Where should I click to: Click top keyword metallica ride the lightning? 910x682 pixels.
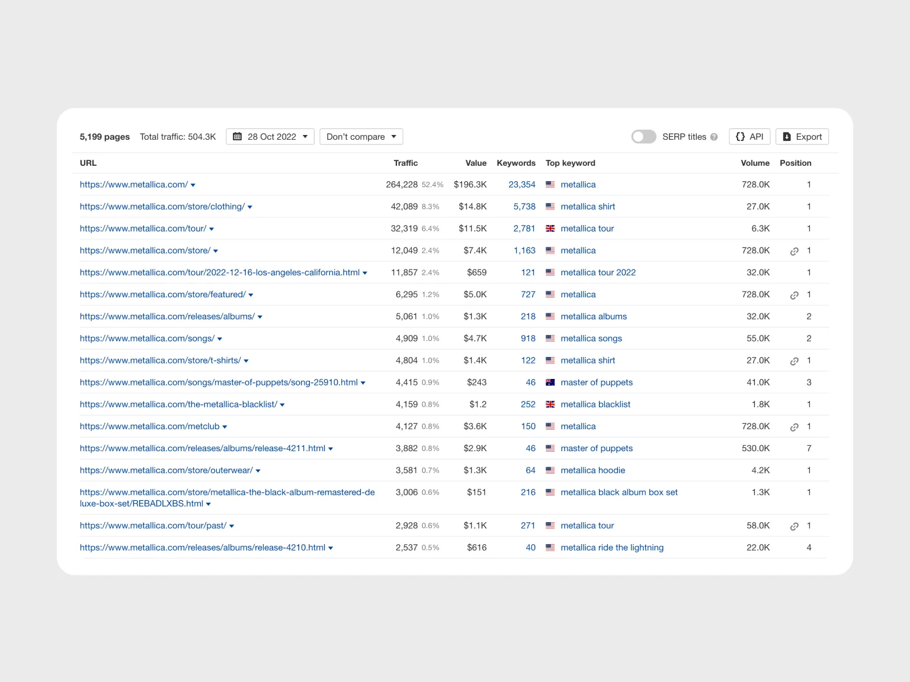pyautogui.click(x=612, y=548)
